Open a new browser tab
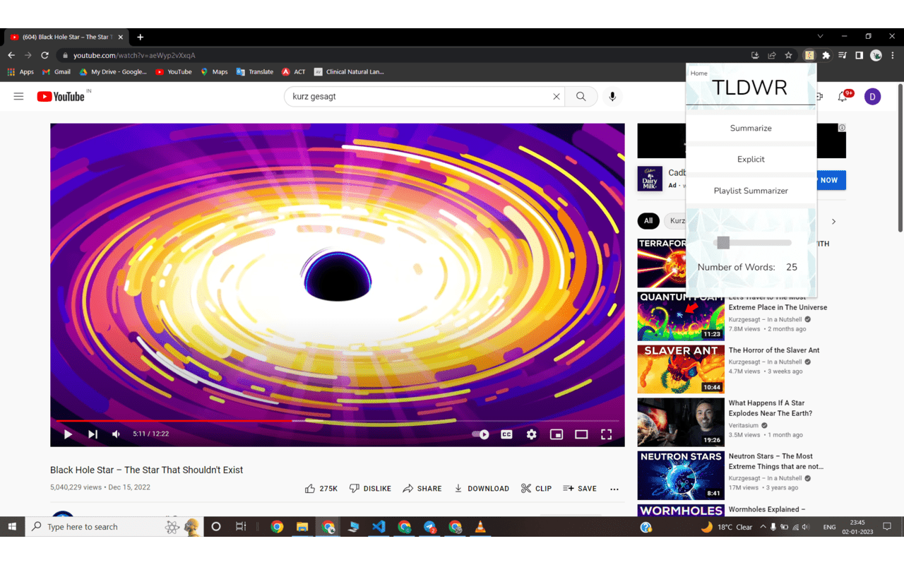Image resolution: width=904 pixels, height=565 pixels. point(140,37)
